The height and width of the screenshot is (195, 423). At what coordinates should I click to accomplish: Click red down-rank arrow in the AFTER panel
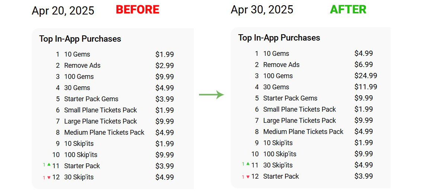[248, 177]
